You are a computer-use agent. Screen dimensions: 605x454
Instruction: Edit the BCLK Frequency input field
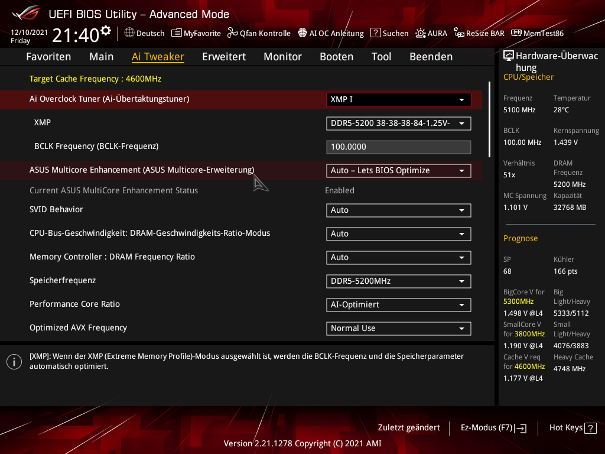pyautogui.click(x=398, y=147)
